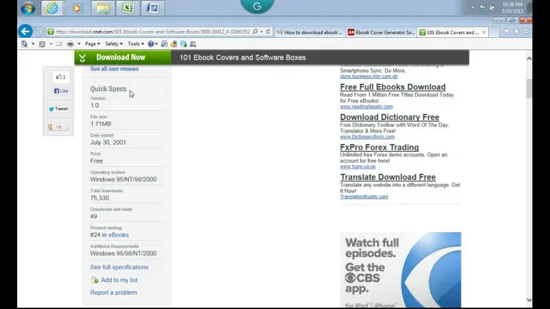Screen dimensions: 550x309
Task: Open Translate Download Free ad link
Action: tap(388, 177)
